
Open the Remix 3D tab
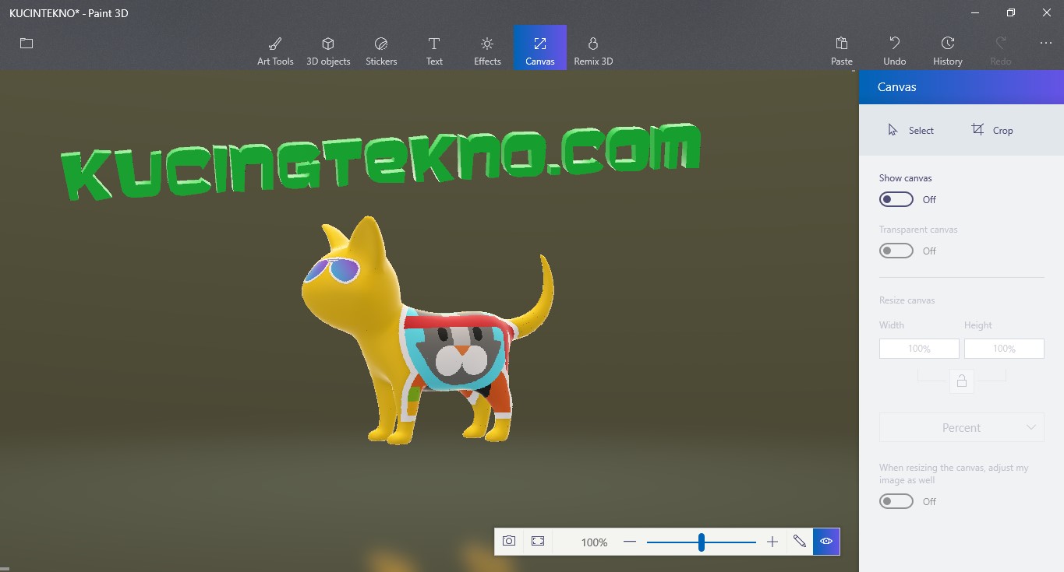pyautogui.click(x=592, y=47)
